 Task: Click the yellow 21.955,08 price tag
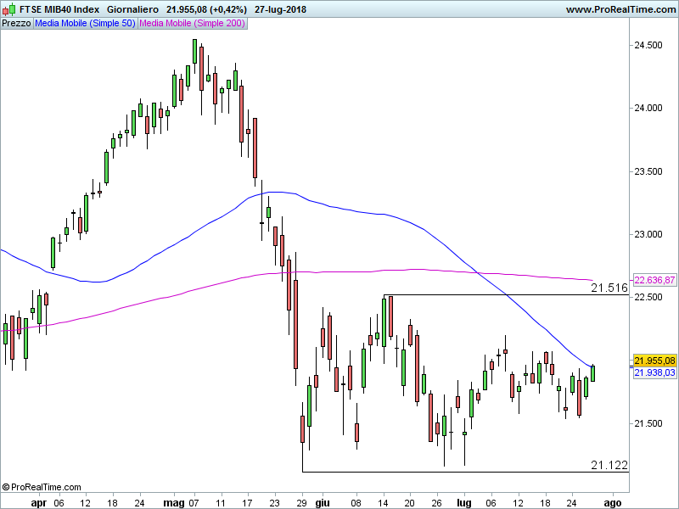[x=654, y=361]
